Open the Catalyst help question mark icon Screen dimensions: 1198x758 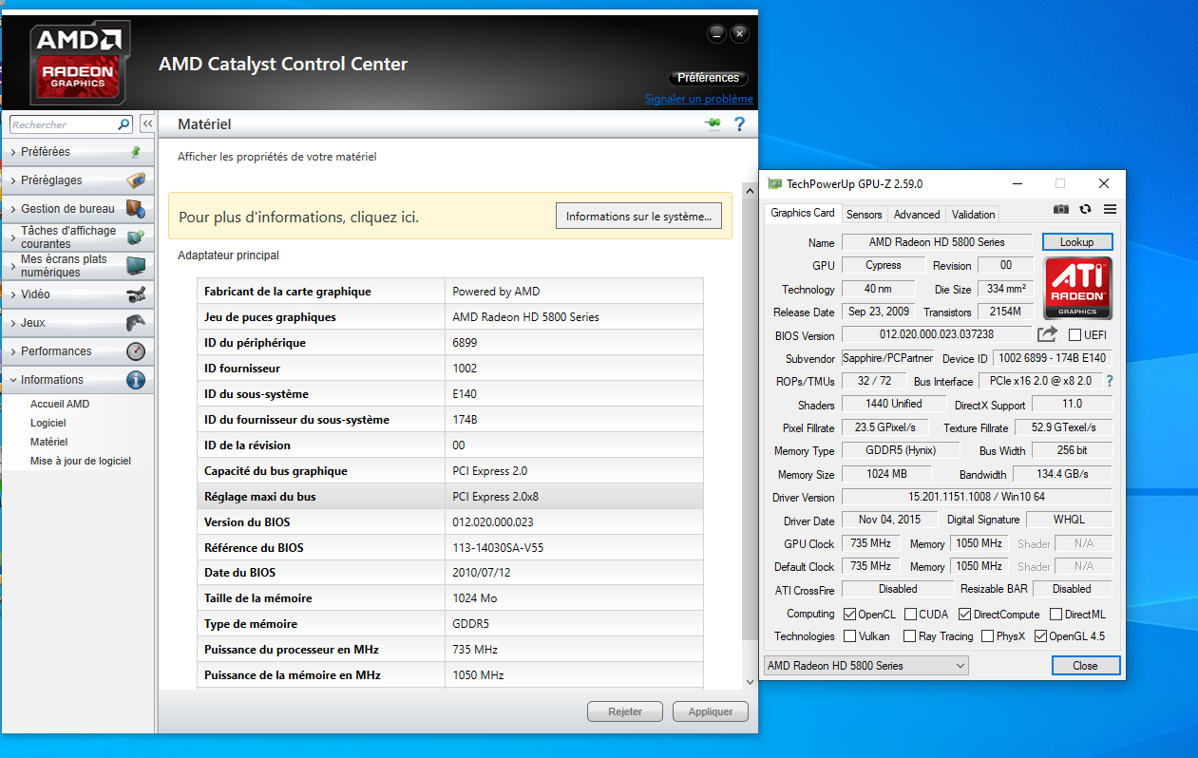[x=739, y=124]
